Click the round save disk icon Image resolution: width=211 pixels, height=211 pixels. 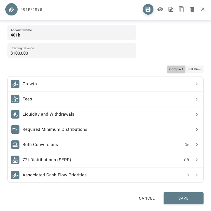click(148, 9)
